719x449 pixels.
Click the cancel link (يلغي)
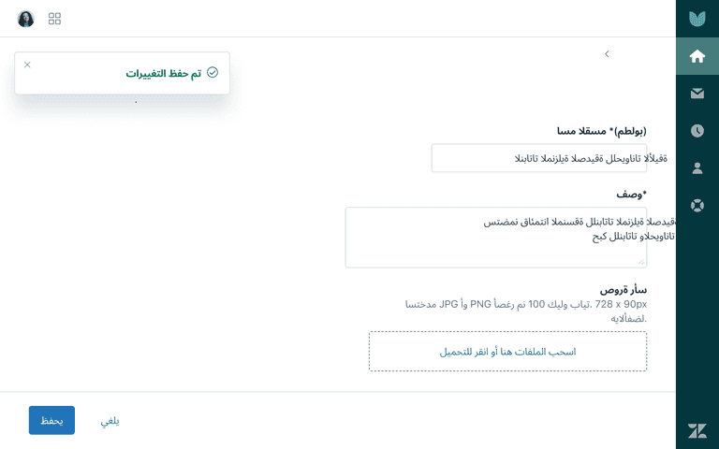[110, 421]
